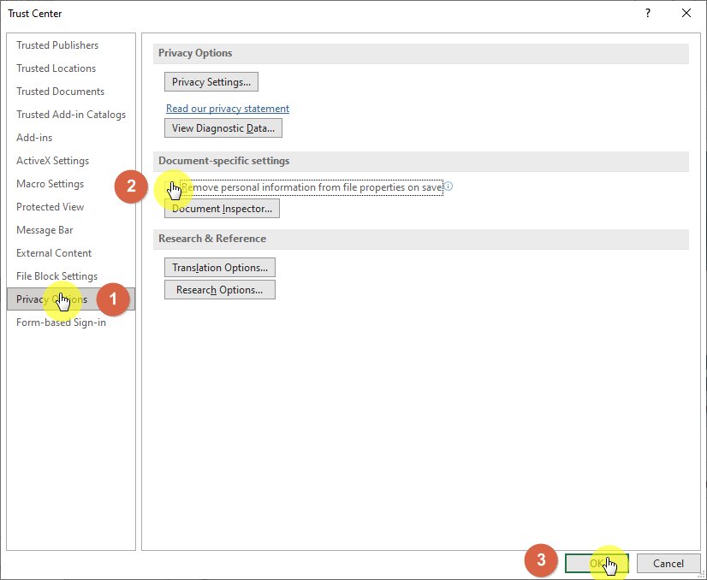
Task: Go to File Block Settings
Action: 56,276
